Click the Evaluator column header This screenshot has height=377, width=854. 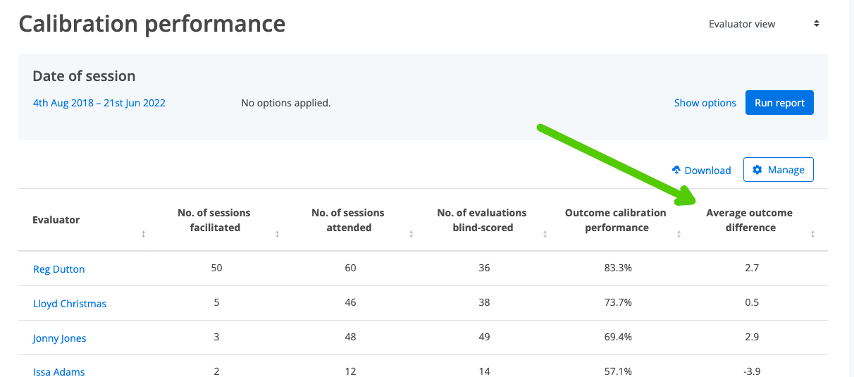(x=56, y=220)
